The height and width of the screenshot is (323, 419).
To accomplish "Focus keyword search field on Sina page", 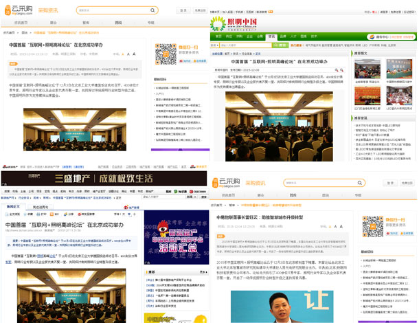I will point(163,197).
